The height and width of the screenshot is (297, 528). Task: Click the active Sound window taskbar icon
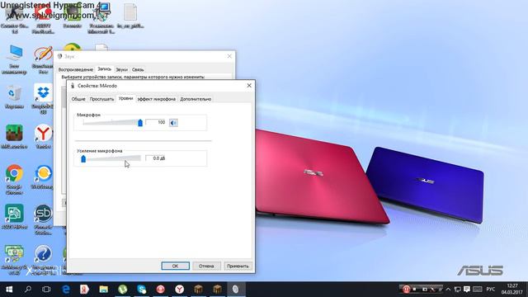pos(235,290)
